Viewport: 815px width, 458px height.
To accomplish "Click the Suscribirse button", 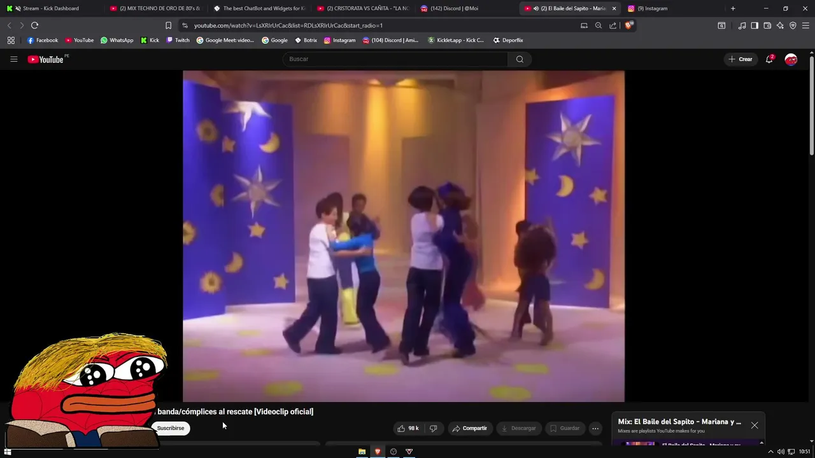I will click(x=171, y=428).
